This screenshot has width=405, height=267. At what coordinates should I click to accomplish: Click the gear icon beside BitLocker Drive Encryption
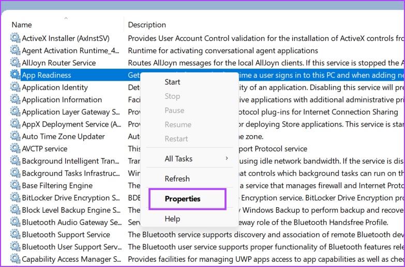tap(15, 198)
